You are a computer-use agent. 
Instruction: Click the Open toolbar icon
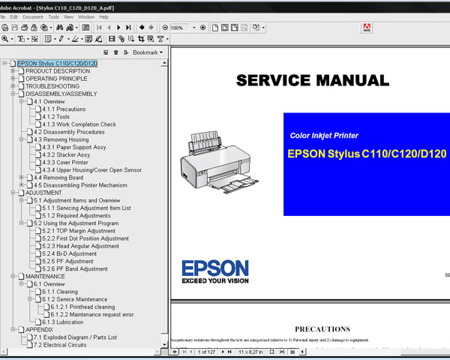click(x=5, y=28)
